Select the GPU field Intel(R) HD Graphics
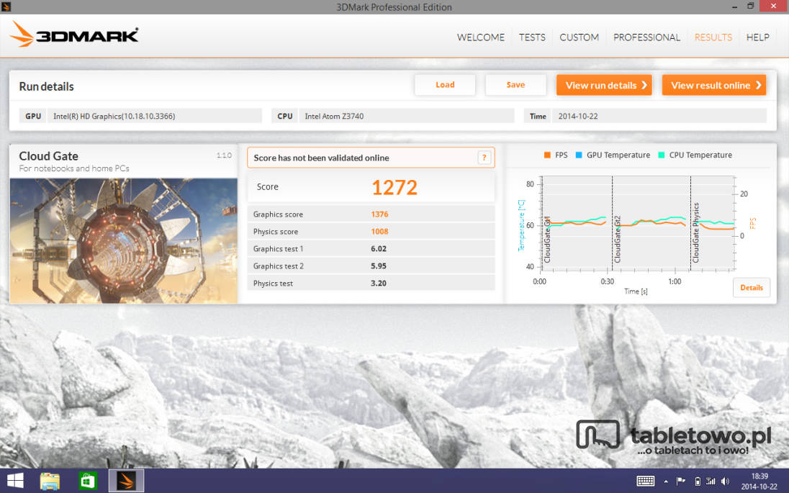Viewport: 789px width, 493px height. click(x=155, y=116)
